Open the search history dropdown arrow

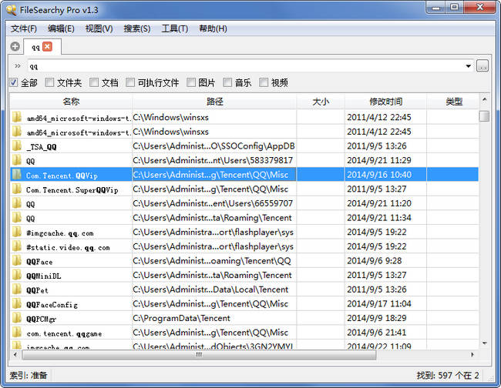point(468,66)
